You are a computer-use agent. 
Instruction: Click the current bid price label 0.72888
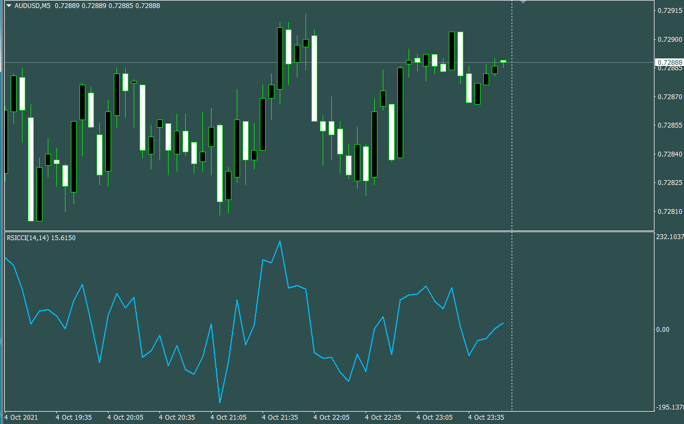tap(670, 63)
